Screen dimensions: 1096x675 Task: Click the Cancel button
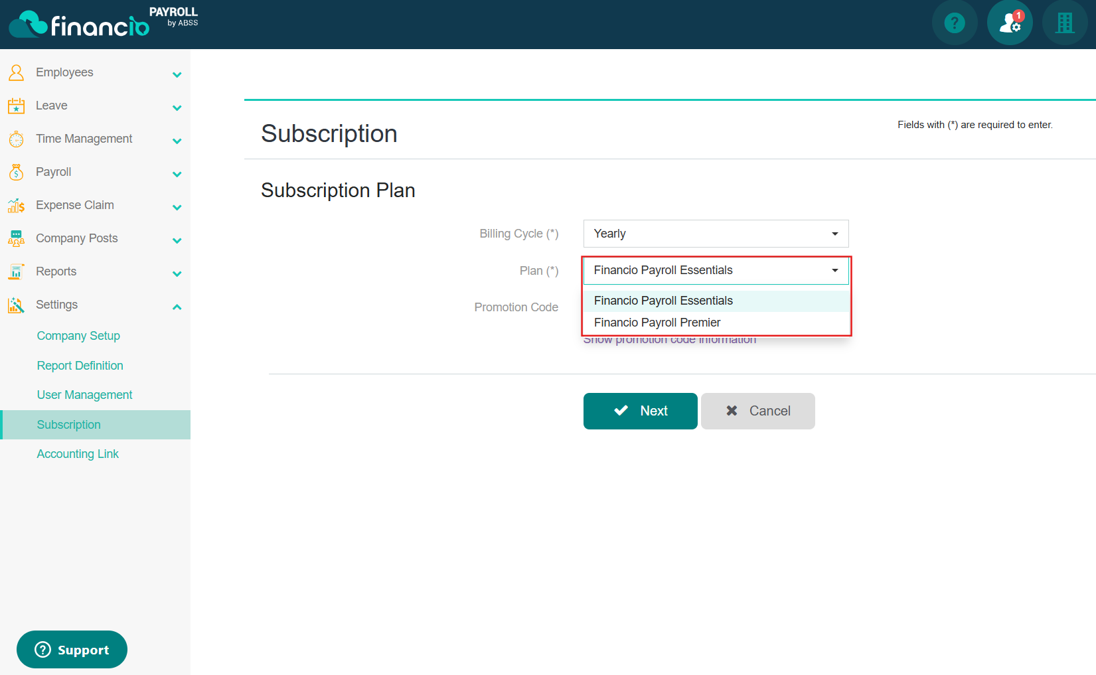pyautogui.click(x=757, y=411)
